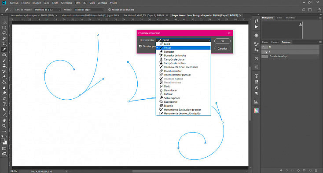Open the Histograma panel flyout menu
Screen dimensions: 323x173
(320, 18)
